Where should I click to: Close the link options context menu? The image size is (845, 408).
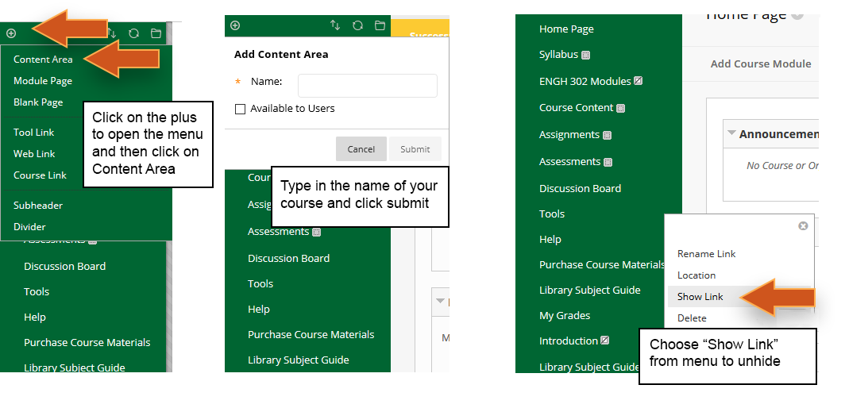point(803,225)
